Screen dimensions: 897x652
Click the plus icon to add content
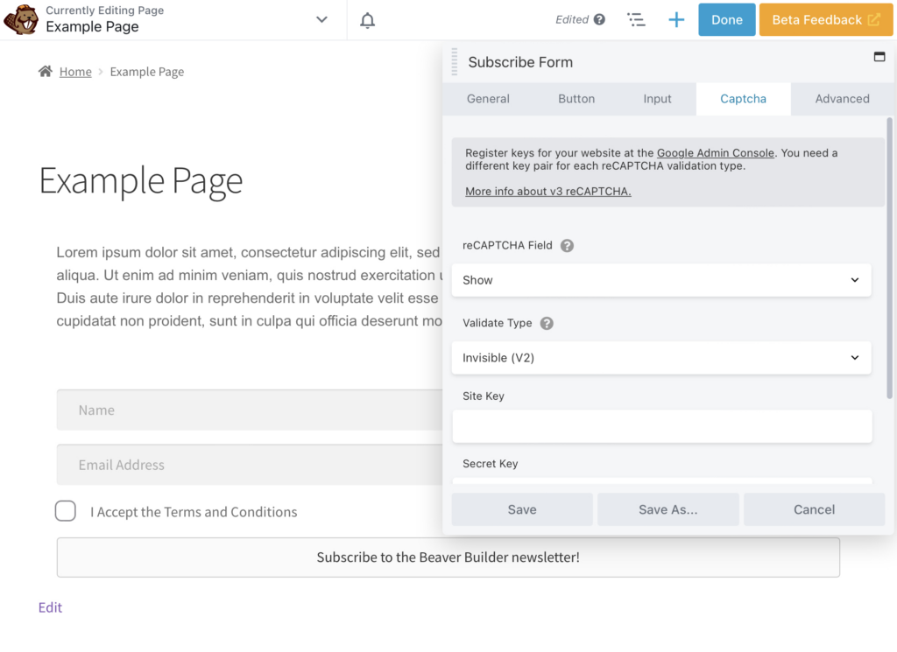coord(676,19)
